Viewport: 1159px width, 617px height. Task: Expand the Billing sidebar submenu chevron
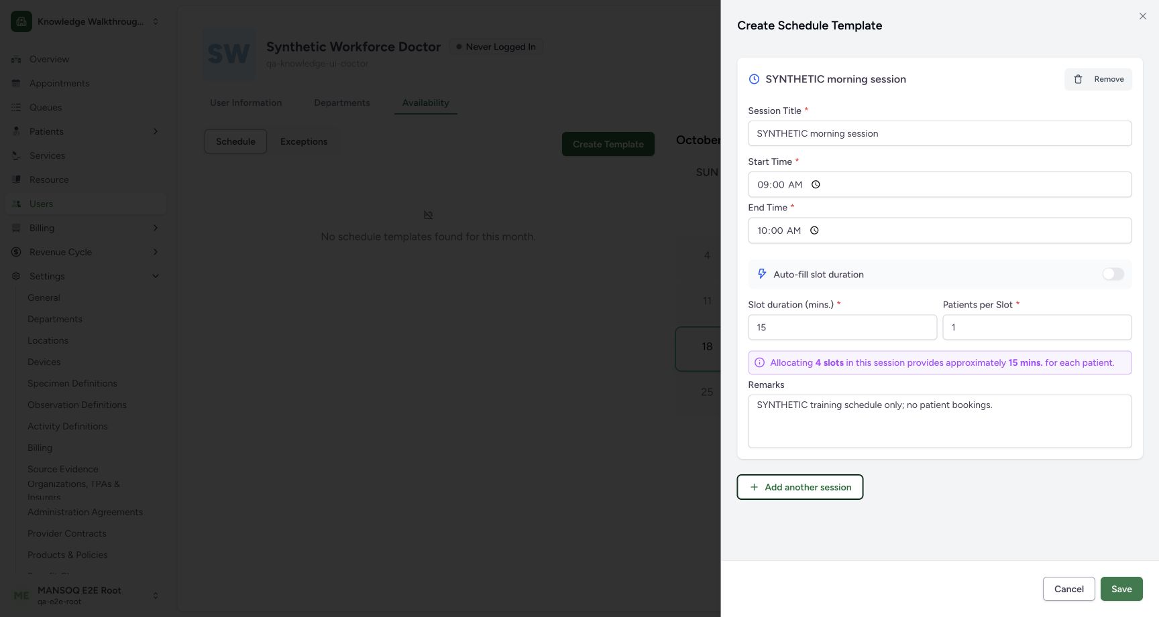pyautogui.click(x=156, y=228)
